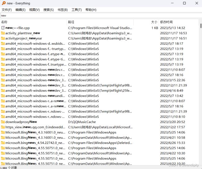Select microsoft.bingnews_4.54.22742.0 folder name
Image resolution: width=202 pixels, height=169 pixels.
[35, 143]
